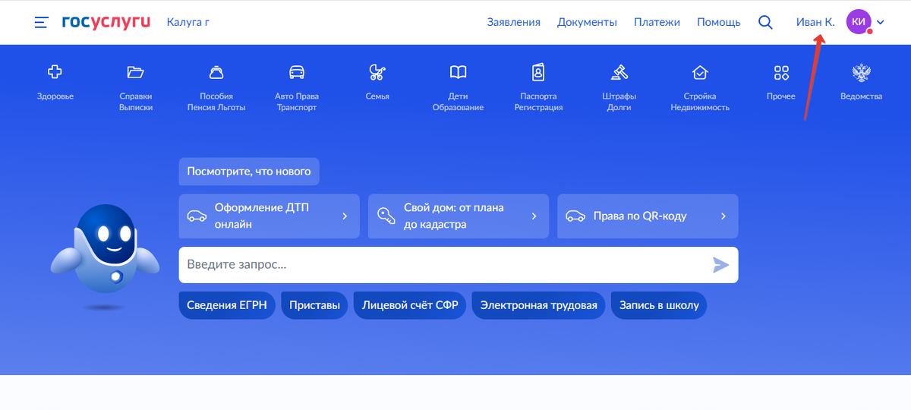This screenshot has height=410, width=911.
Task: Click the Семья label text
Action: tap(377, 96)
